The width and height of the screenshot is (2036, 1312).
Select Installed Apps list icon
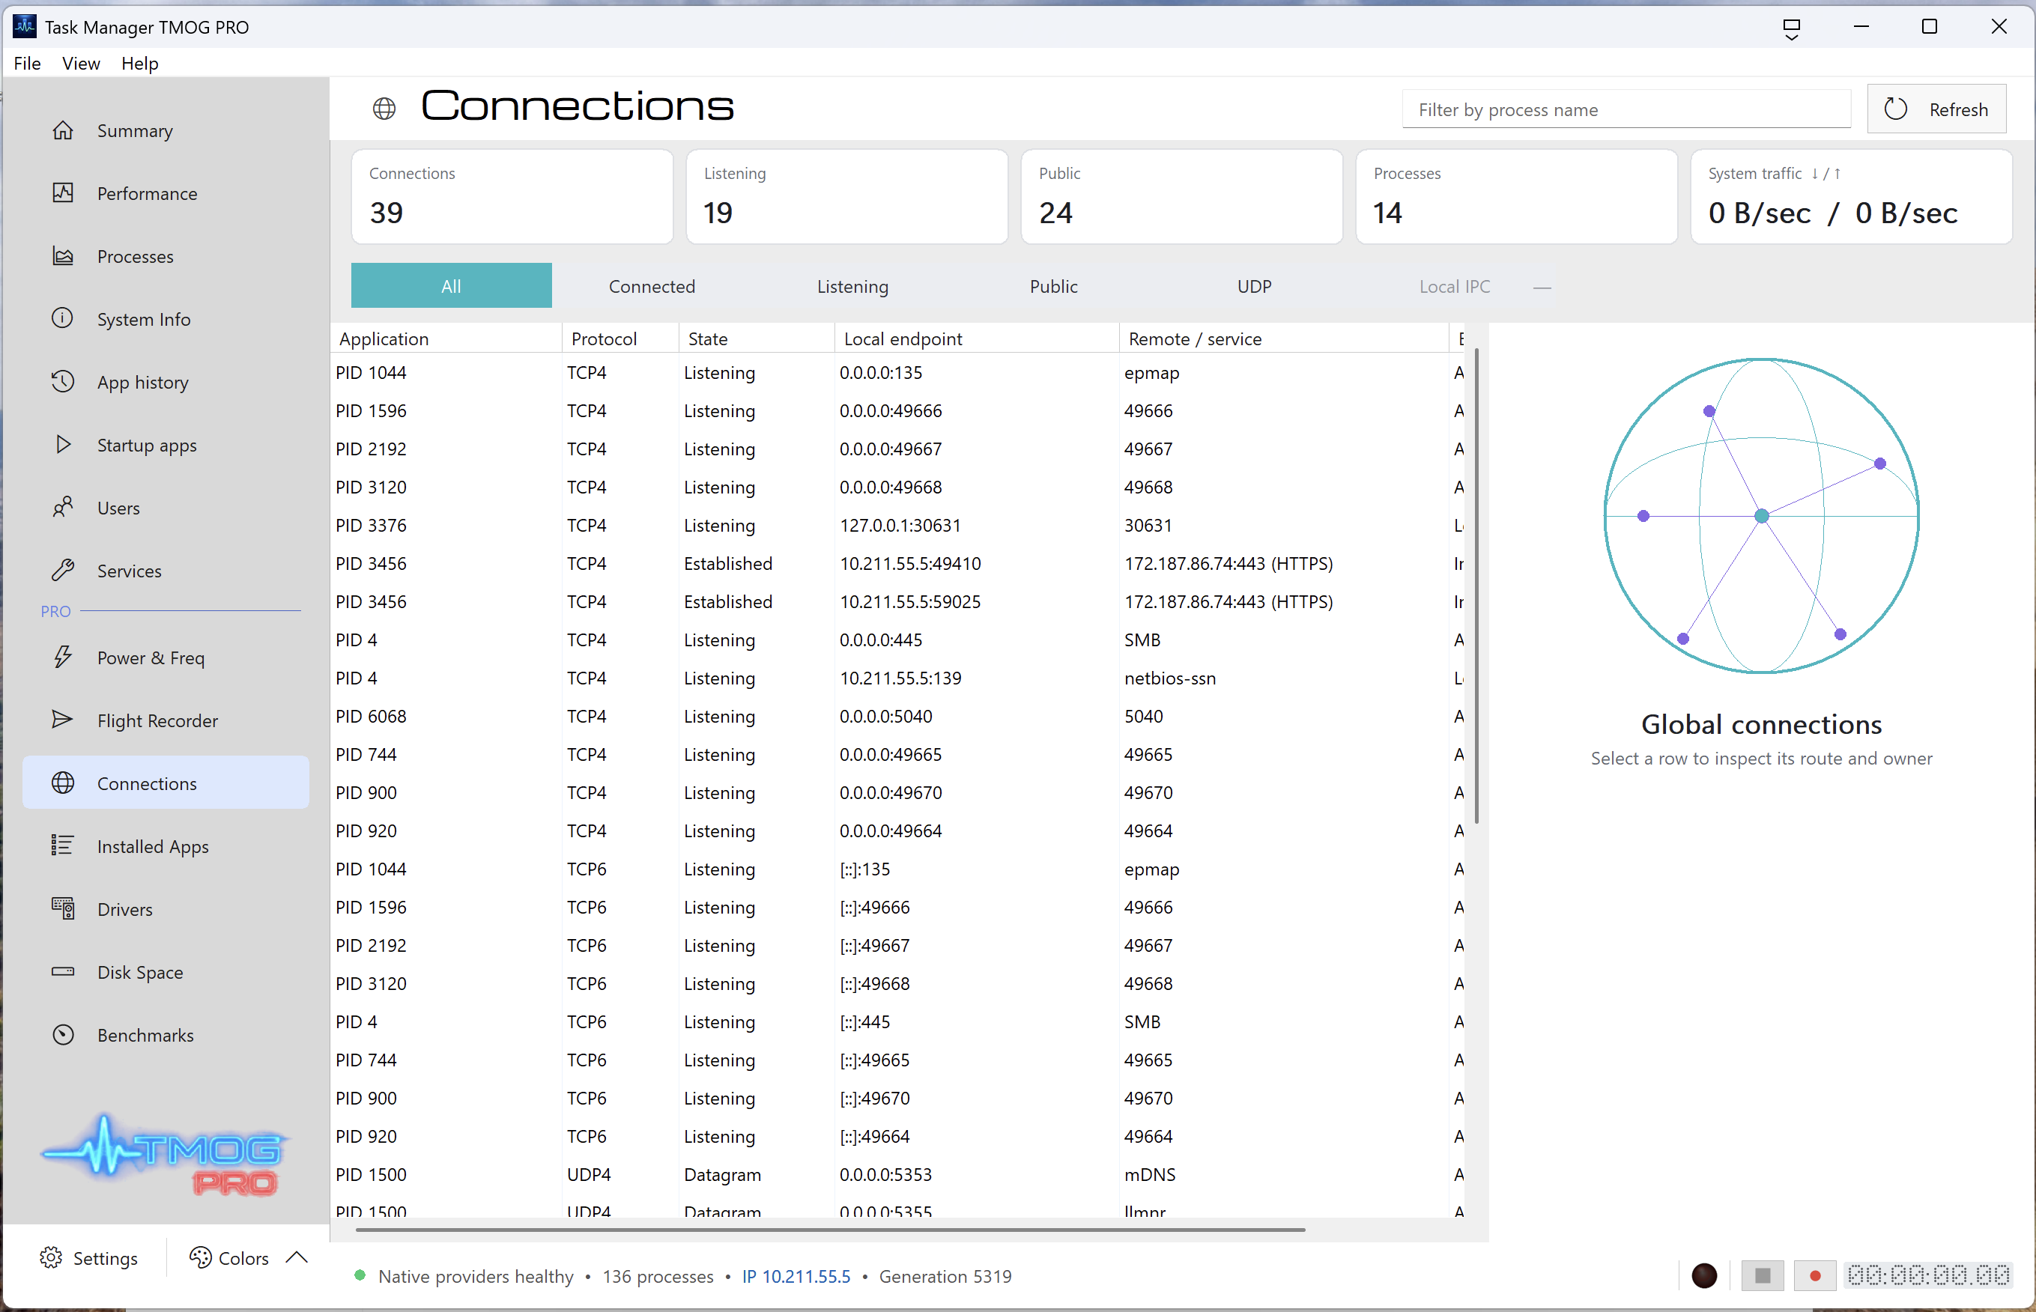pyautogui.click(x=63, y=845)
